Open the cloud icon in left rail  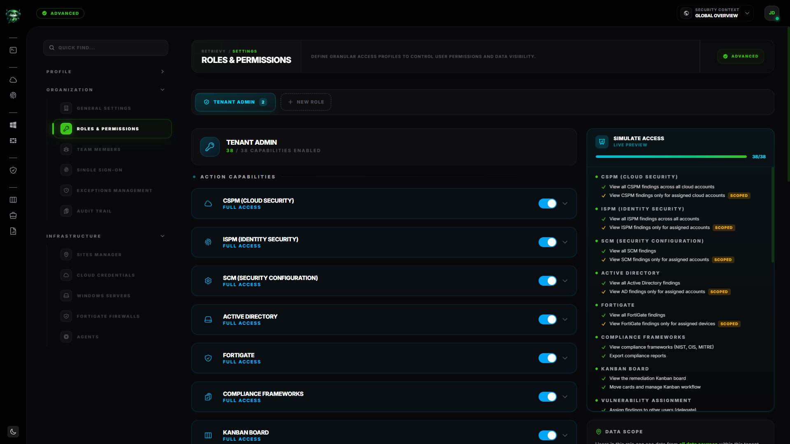coord(13,80)
